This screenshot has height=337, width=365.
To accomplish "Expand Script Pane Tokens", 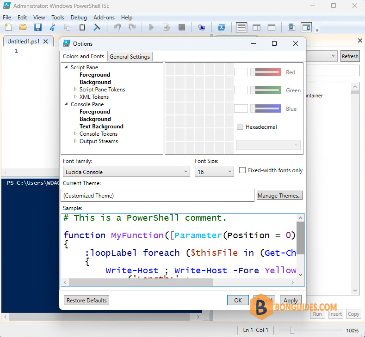I will [75, 89].
